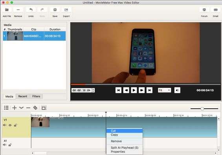The width and height of the screenshot is (222, 155).
Task: Switch to the Recent tab
Action: click(x=23, y=96)
